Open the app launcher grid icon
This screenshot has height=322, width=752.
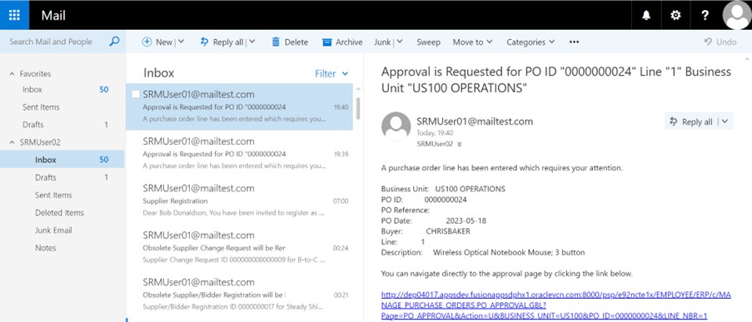tap(14, 15)
